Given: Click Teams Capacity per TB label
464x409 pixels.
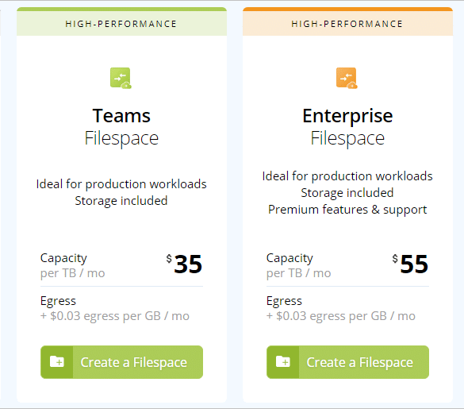Looking at the screenshot, I should (x=72, y=265).
